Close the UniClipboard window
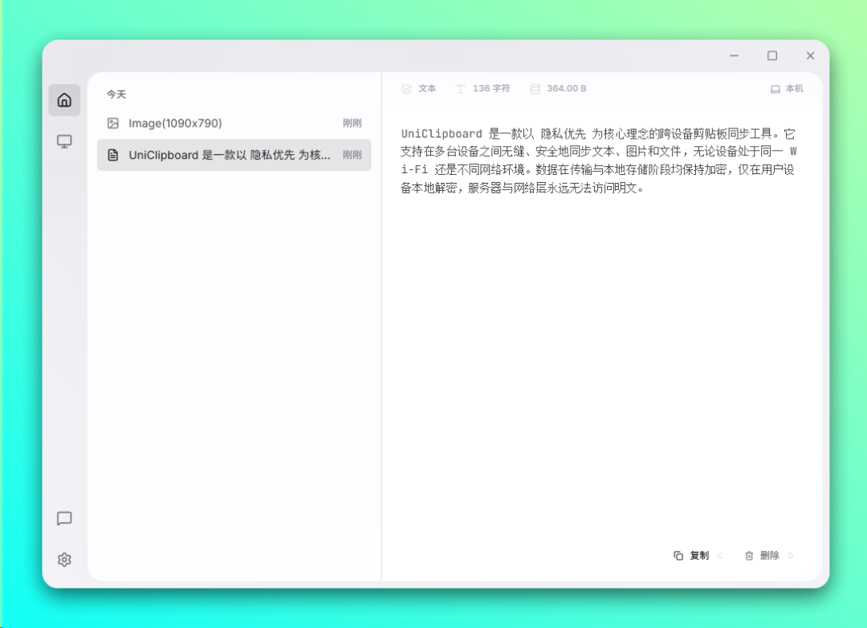The height and width of the screenshot is (628, 867). [x=810, y=56]
